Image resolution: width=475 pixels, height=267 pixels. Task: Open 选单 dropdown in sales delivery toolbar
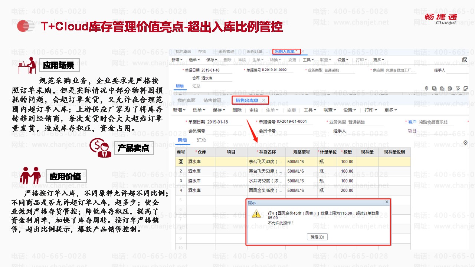tap(200, 110)
